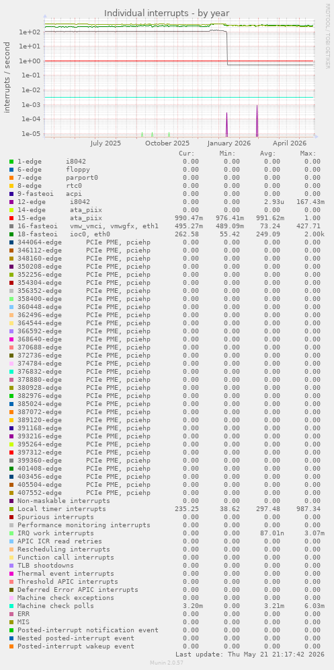Viewport: 334px width, 670px height.
Task: Click the tall purple spike near April 2026
Action: 257,121
